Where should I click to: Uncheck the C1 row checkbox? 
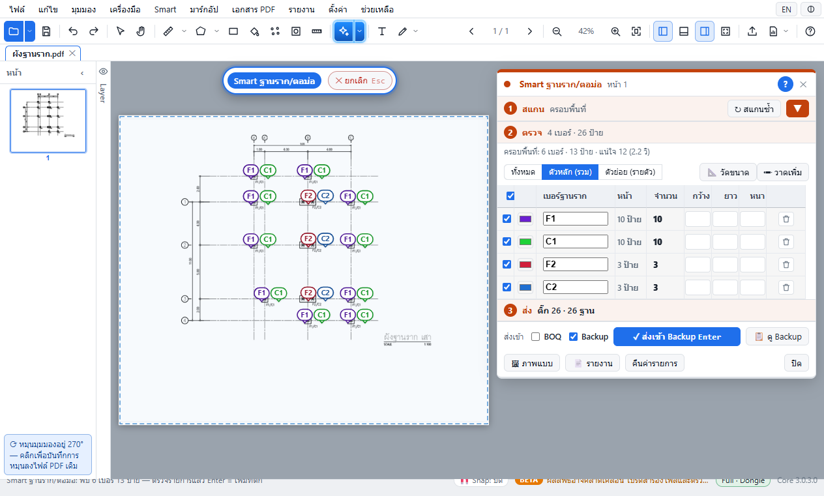coord(507,242)
